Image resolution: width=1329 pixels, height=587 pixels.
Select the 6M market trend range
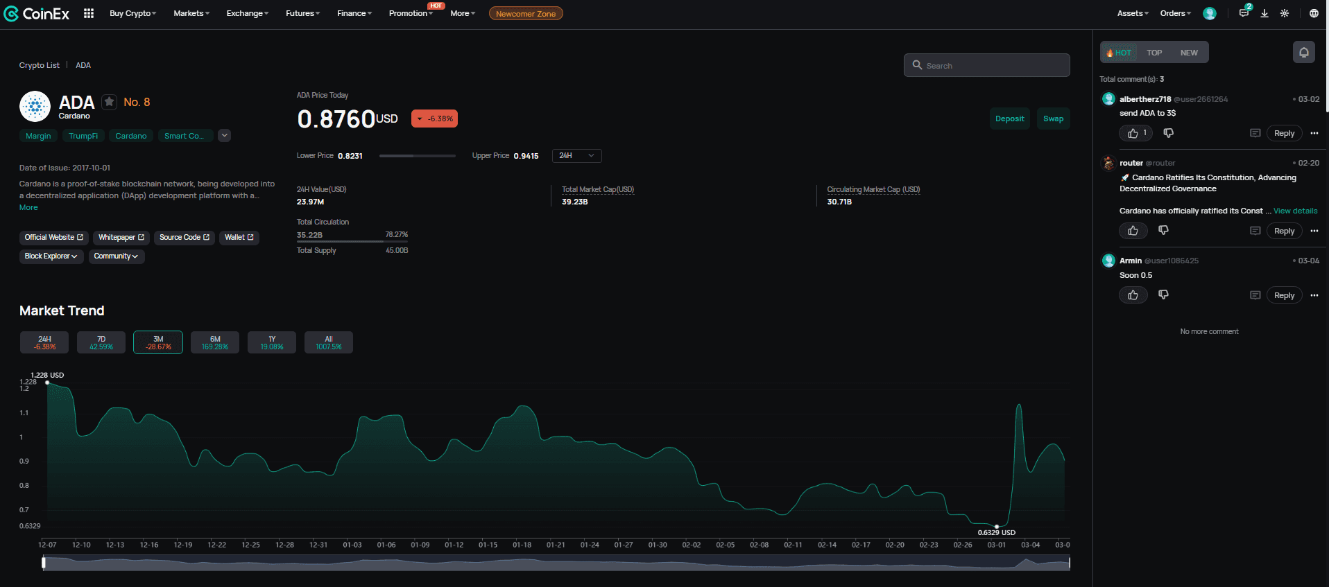[215, 342]
